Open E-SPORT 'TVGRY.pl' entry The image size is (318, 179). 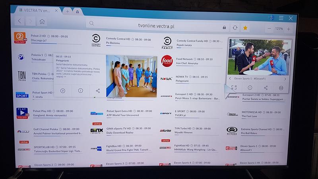197,113
